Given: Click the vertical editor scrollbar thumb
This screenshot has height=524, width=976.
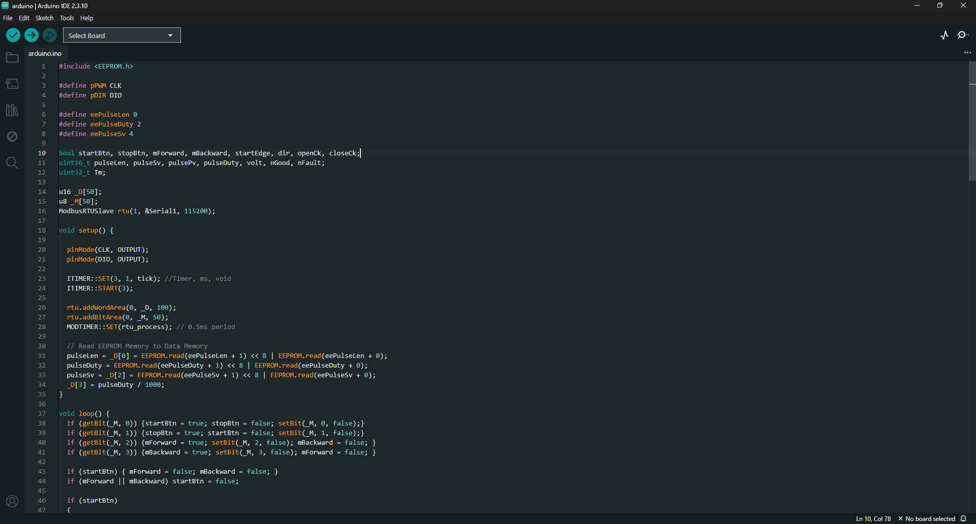Looking at the screenshot, I should (972, 121).
